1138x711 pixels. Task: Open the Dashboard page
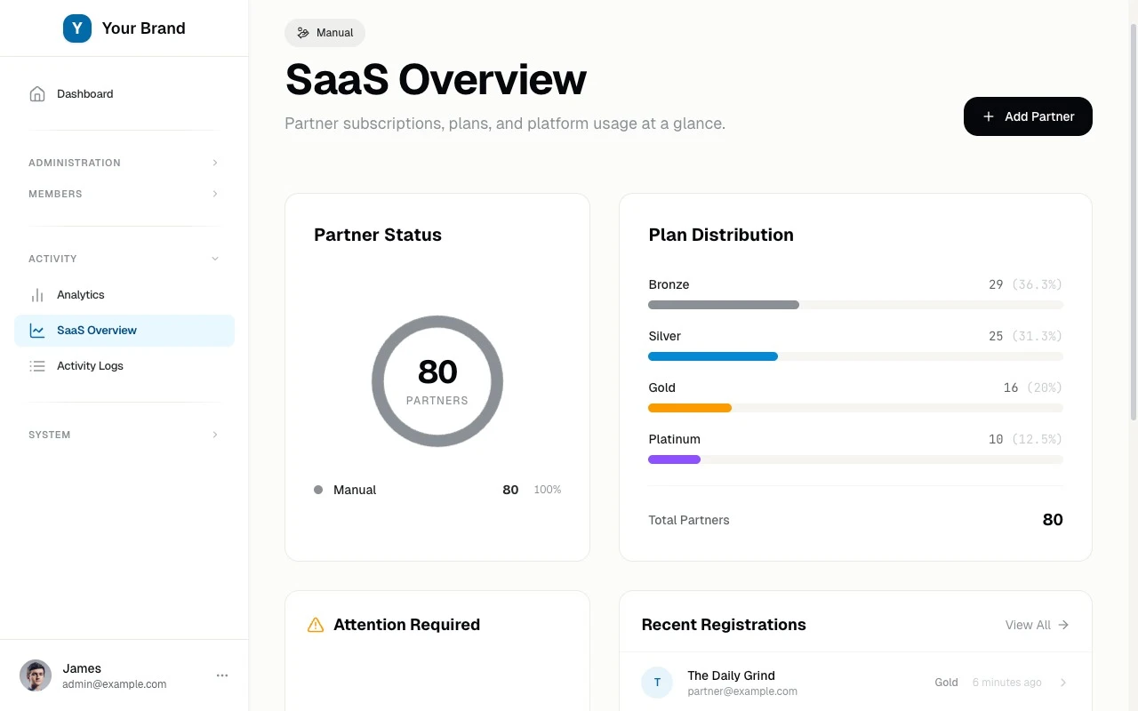pyautogui.click(x=124, y=94)
